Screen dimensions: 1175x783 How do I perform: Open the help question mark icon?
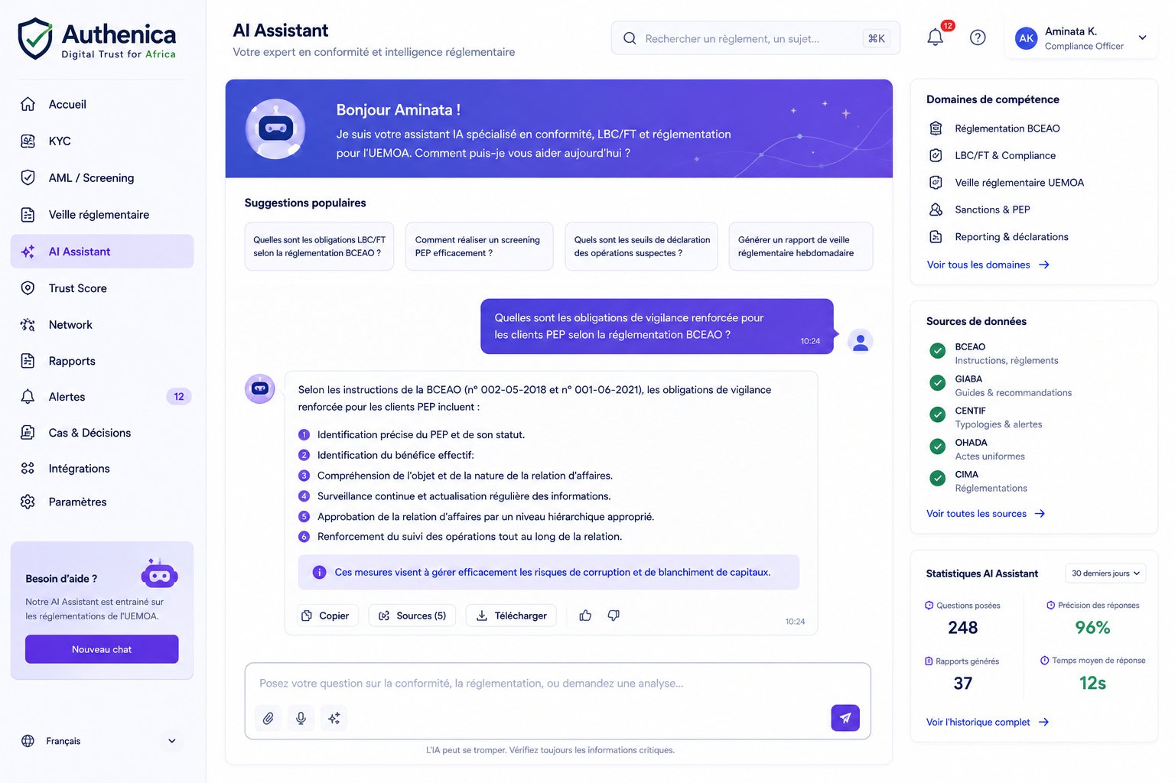coord(978,37)
